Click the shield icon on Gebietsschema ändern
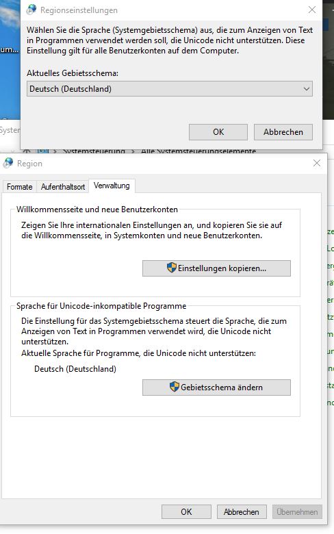 (x=175, y=387)
